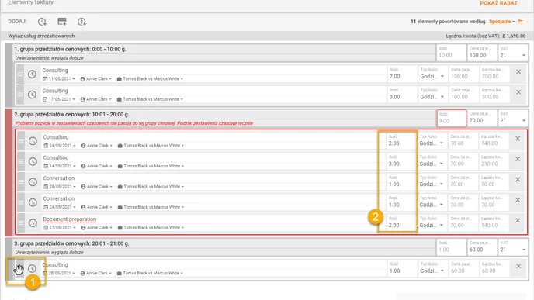This screenshot has width=534, height=300.
Task: Click clock icon of Consulting 11/05/2021
Action: (x=32, y=74)
